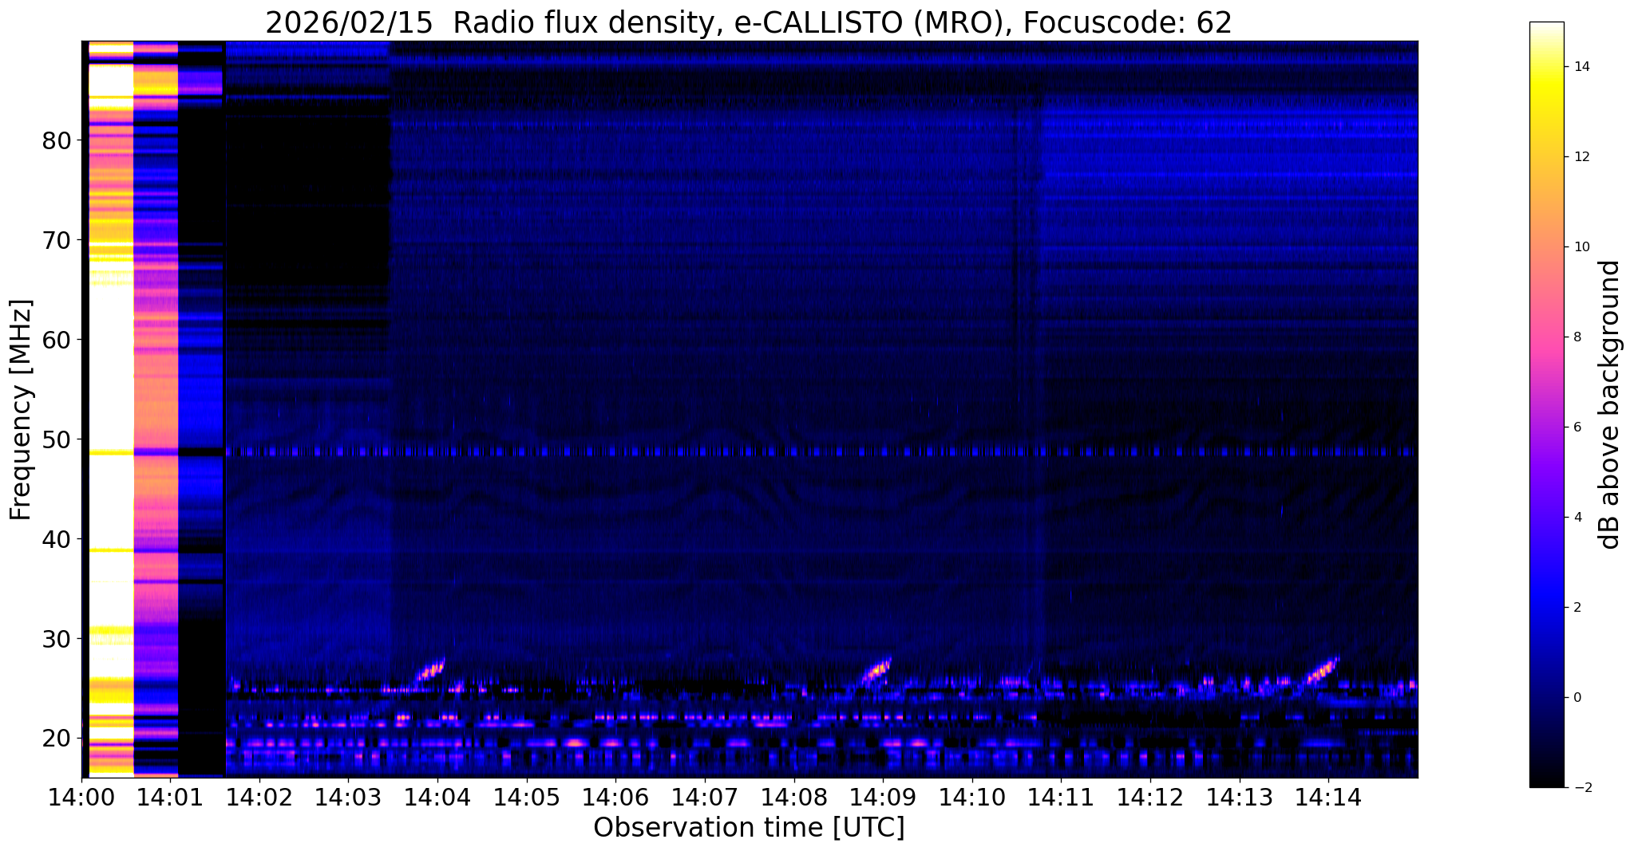1634x851 pixels.
Task: Click the 14:12 time tick label
Action: pyautogui.click(x=1150, y=798)
